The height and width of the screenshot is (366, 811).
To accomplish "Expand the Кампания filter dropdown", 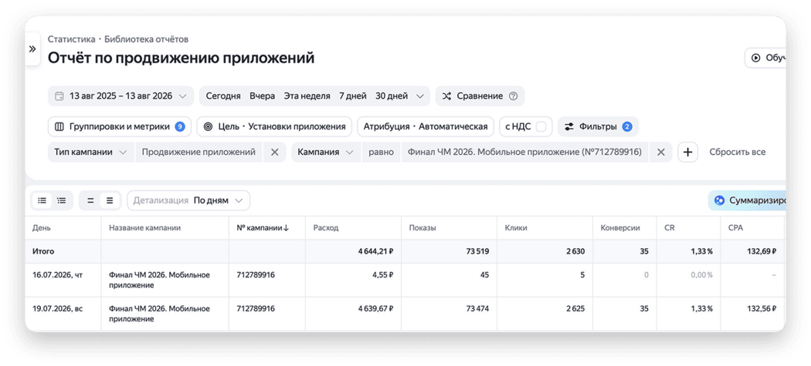I will pos(326,153).
